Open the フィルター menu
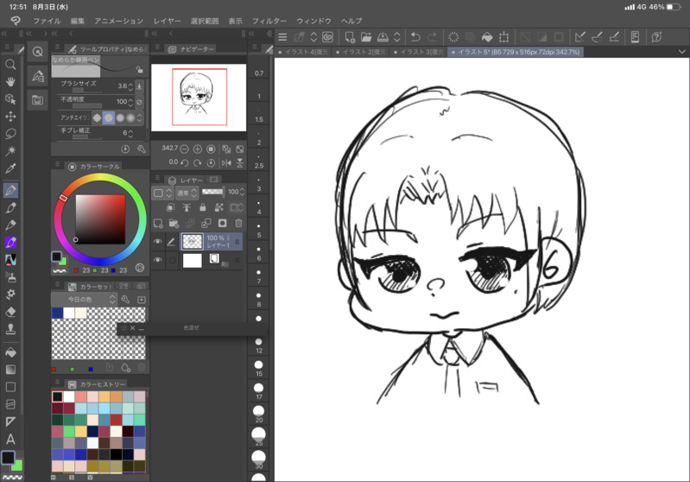Image resolution: width=690 pixels, height=482 pixels. tap(269, 21)
